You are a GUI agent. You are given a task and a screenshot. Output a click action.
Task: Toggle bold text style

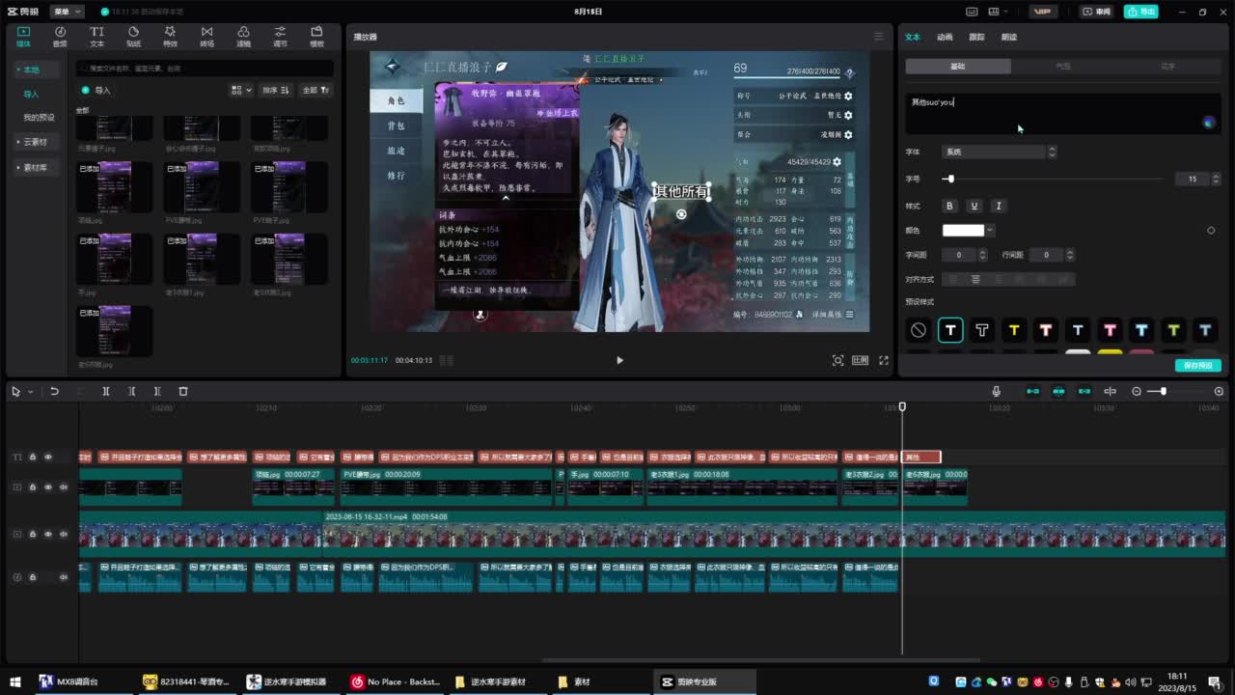click(949, 206)
